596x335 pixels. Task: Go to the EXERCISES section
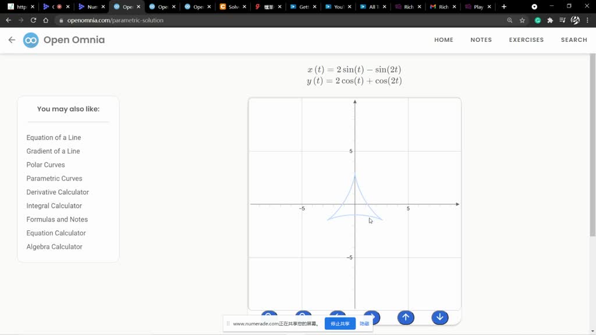(526, 40)
